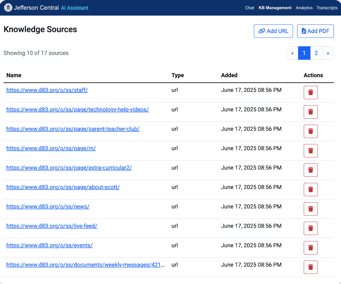Viewport: 341px width, 284px height.
Task: Open the ss/staff/ link
Action: (x=47, y=90)
